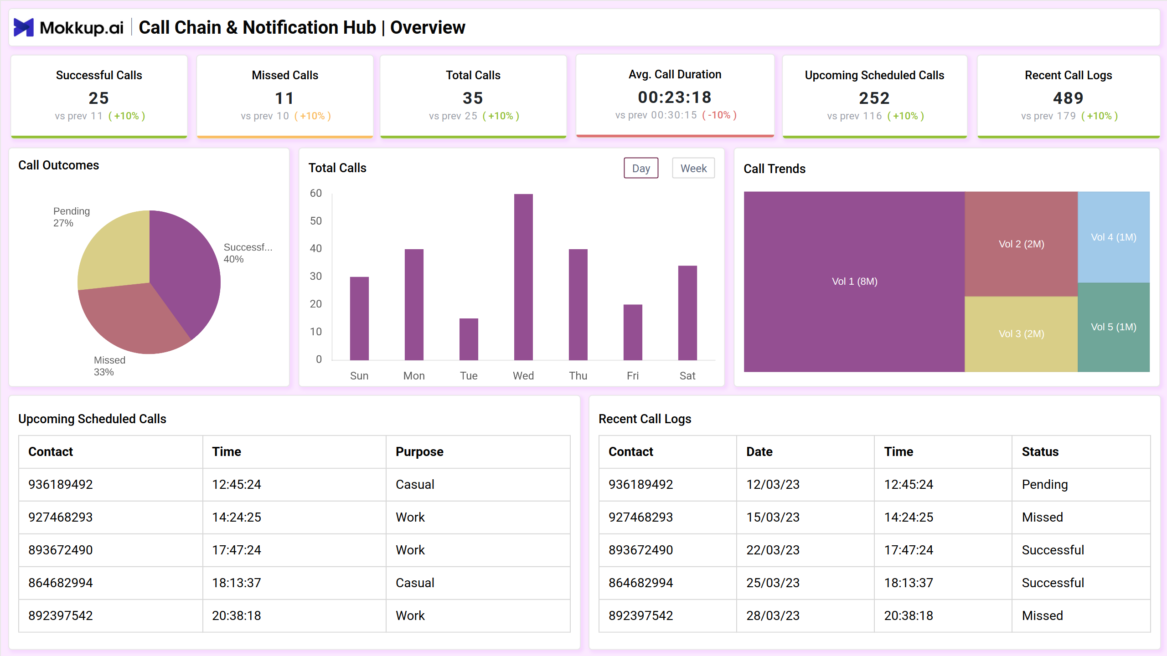Click the Vol 3 (2M) treemap block
This screenshot has height=656, width=1167.
coord(1021,334)
